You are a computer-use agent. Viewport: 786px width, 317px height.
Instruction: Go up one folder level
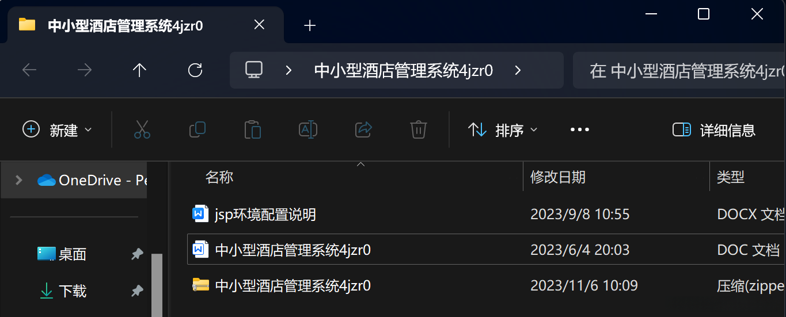pos(140,70)
